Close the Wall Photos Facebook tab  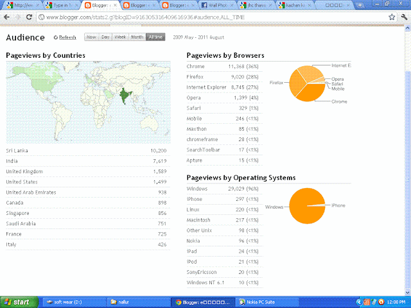232,5
